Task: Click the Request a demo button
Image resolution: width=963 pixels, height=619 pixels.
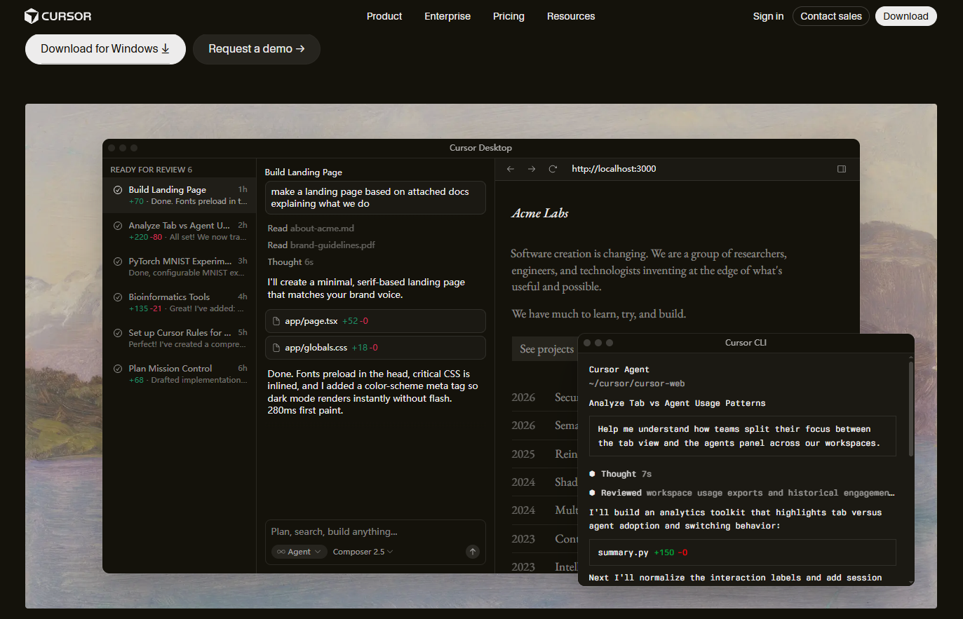Action: [257, 49]
